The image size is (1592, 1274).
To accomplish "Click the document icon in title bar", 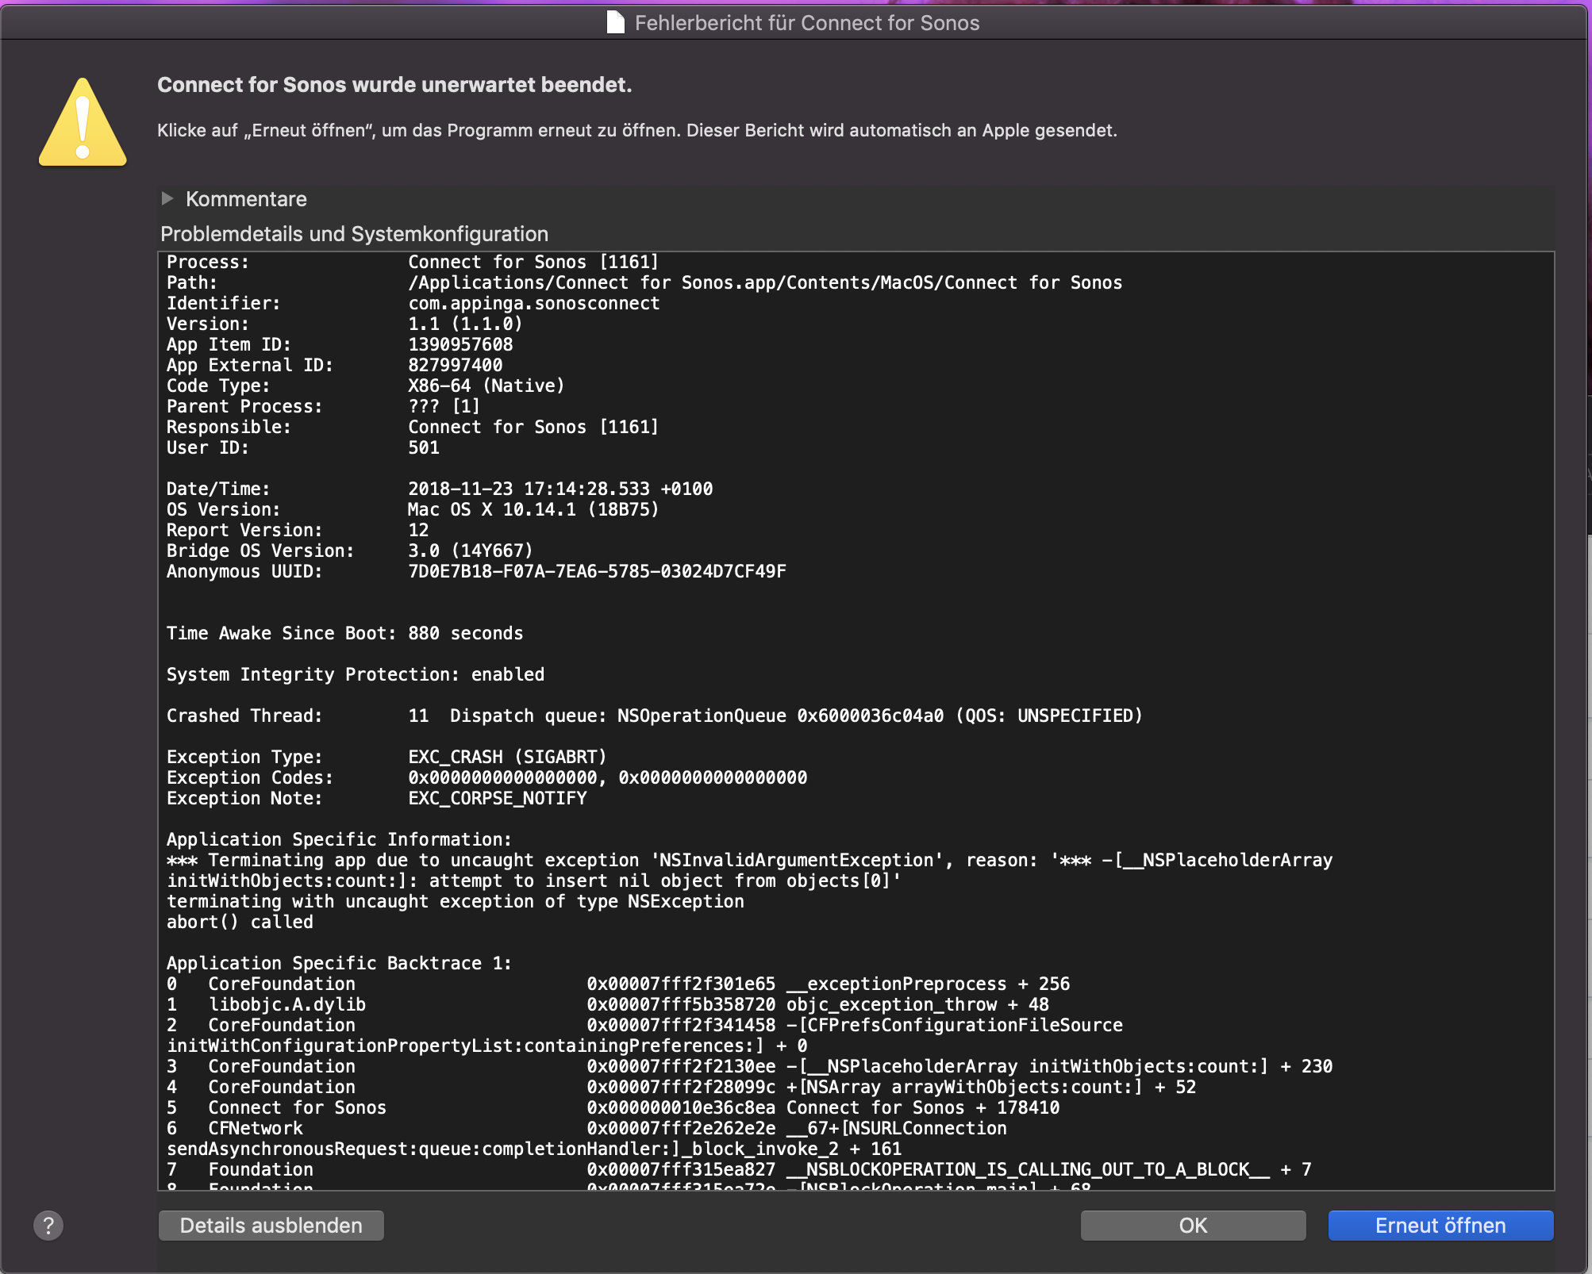I will coord(616,22).
